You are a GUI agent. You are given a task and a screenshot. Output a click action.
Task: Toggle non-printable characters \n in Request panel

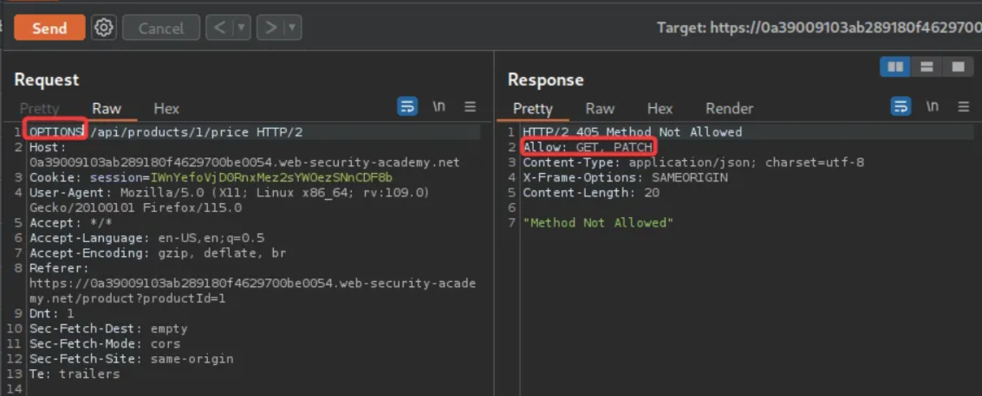(x=439, y=106)
